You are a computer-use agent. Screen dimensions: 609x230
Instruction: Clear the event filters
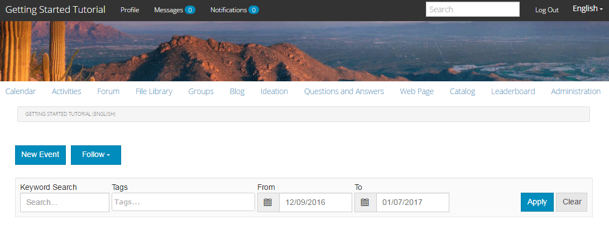coord(572,202)
